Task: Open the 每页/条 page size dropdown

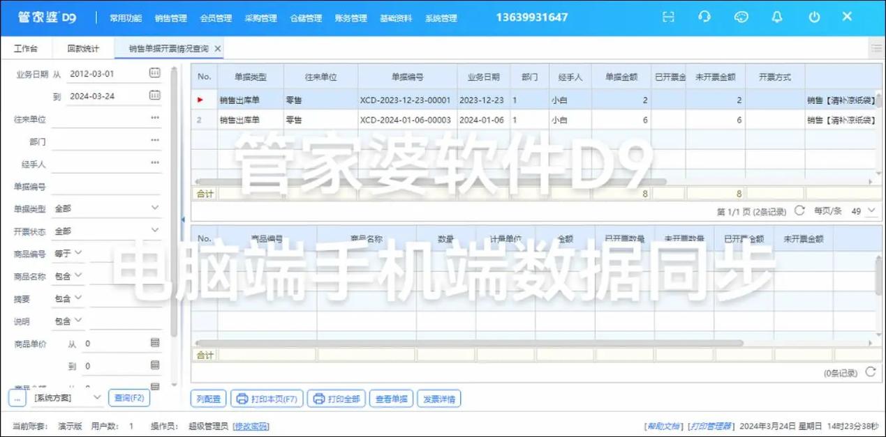Action: (x=864, y=210)
